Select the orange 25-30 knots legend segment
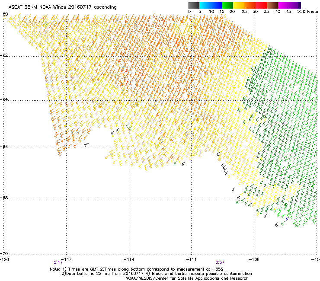The width and height of the screenshot is (320, 281). (x=250, y=5)
